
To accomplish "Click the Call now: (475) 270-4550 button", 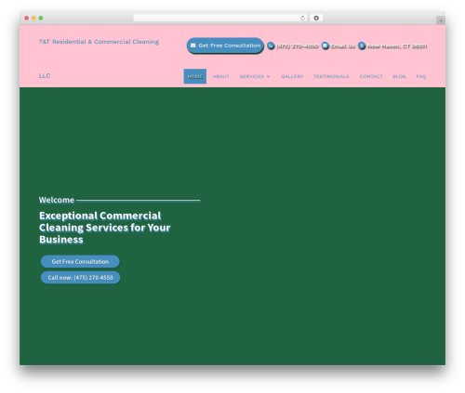I will (80, 278).
